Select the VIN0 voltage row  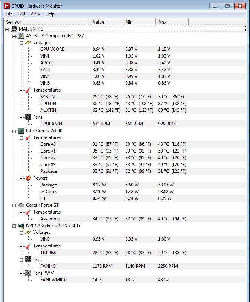click(143, 239)
